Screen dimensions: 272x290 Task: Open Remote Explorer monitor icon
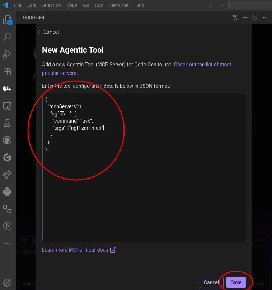[x=7, y=106]
